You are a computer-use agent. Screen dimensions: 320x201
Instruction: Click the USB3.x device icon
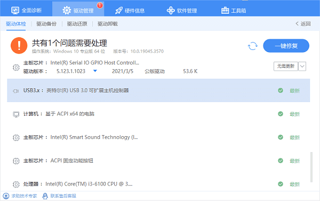[16, 91]
